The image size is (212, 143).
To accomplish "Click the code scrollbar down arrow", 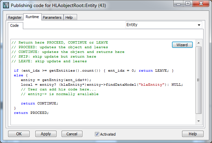I will point(199,121).
